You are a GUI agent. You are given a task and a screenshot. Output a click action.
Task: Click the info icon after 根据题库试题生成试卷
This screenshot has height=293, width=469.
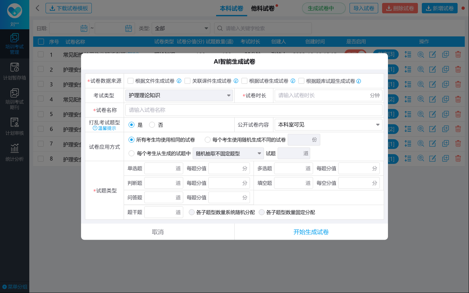pyautogui.click(x=359, y=81)
